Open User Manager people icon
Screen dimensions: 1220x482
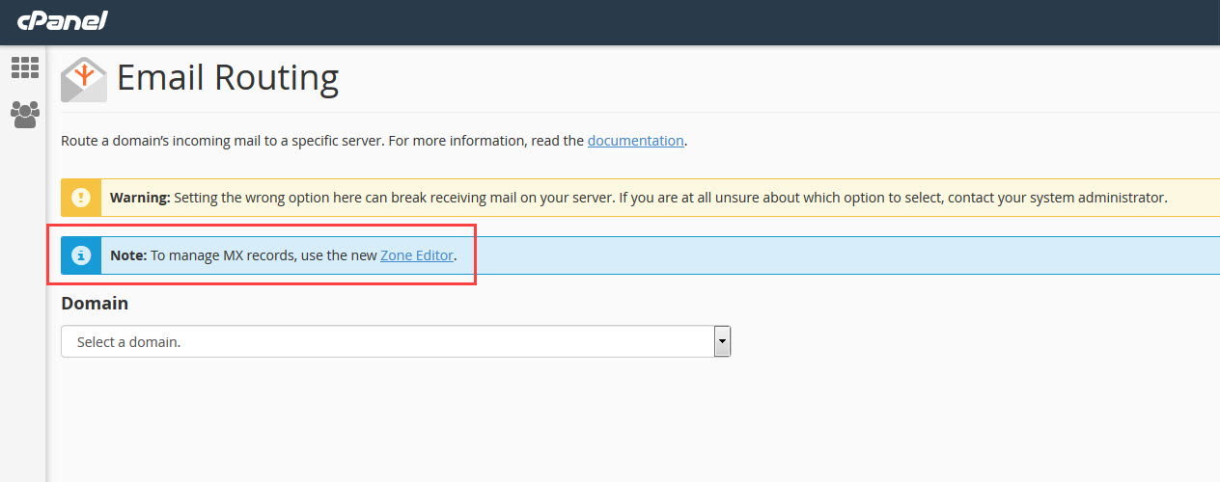coord(24,115)
